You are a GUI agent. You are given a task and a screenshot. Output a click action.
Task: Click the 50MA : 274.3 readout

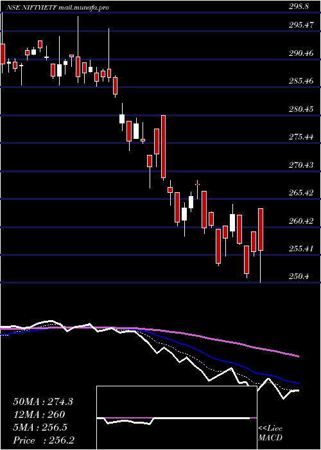coord(43,402)
